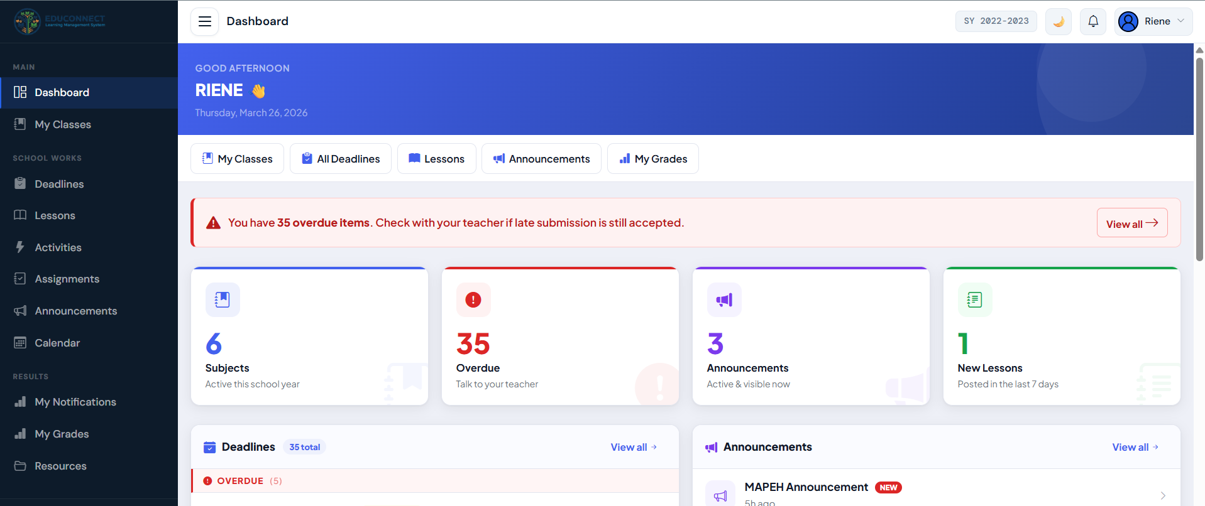Click the Riene user avatar icon
This screenshot has width=1205, height=506.
[x=1128, y=21]
